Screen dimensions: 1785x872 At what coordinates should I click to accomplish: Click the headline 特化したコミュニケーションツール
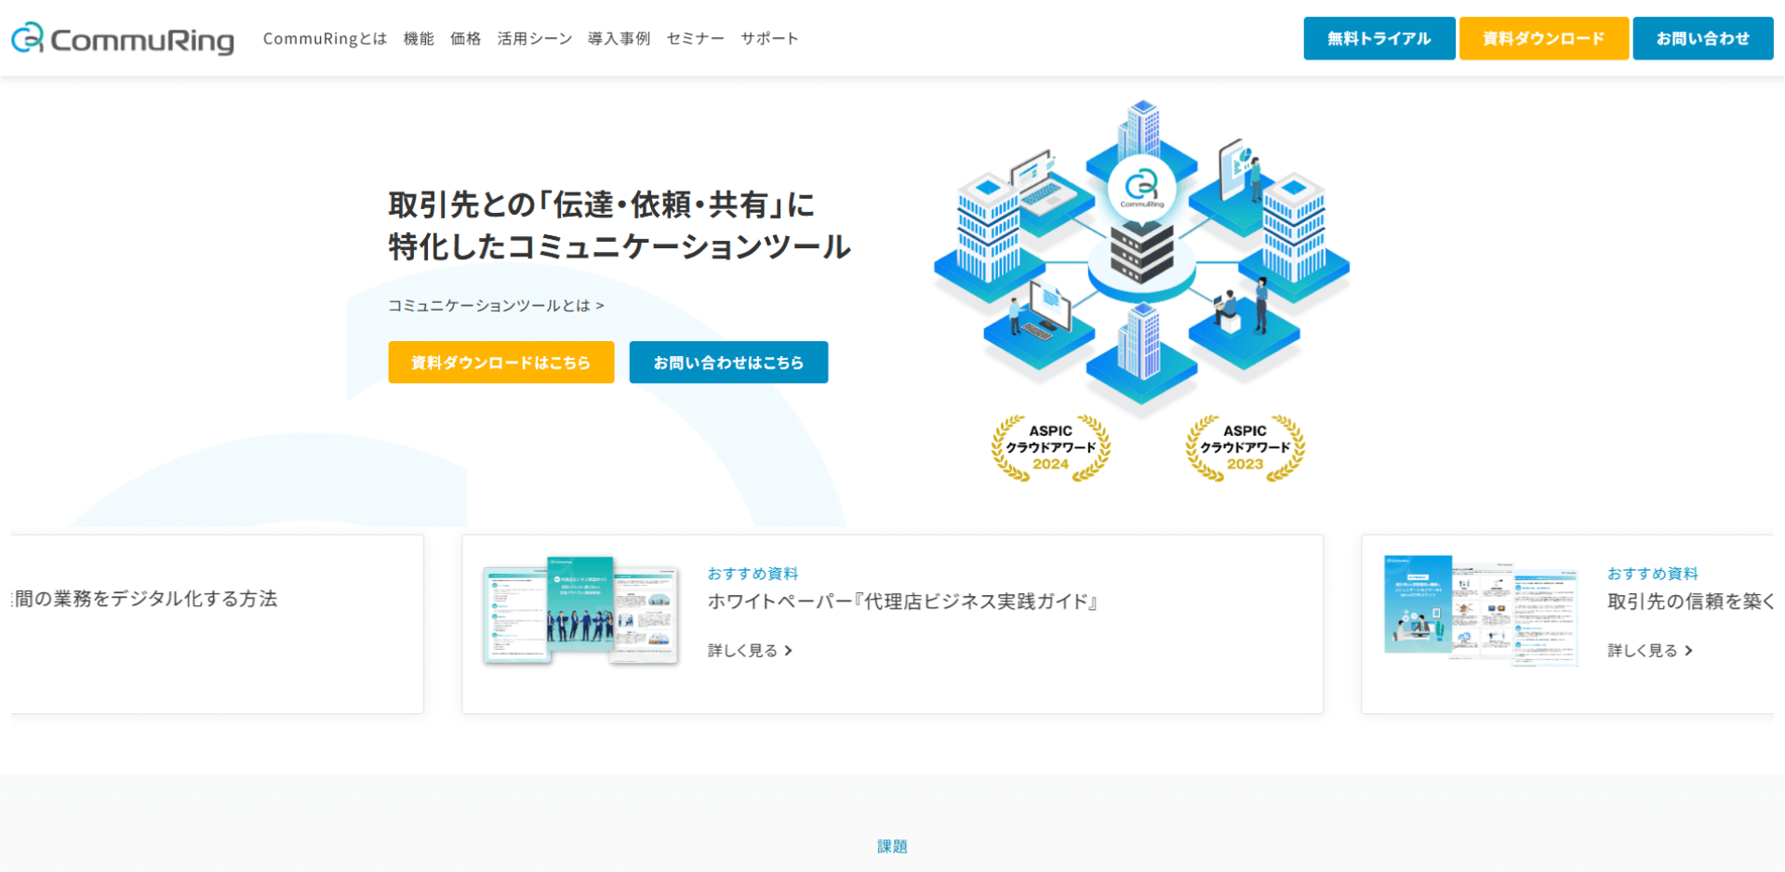pos(619,246)
